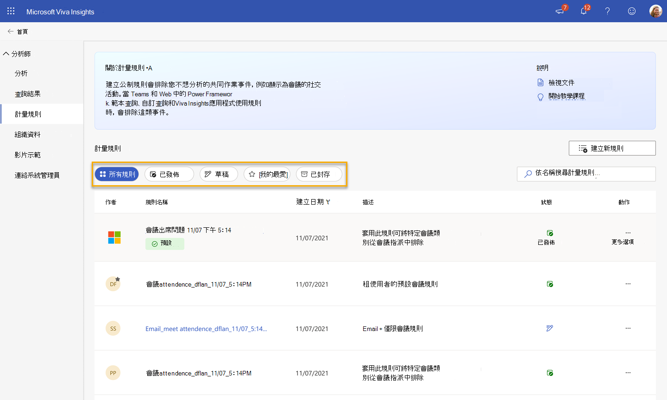Screen dimensions: 667x400
Task: Open the notifications bell icon
Action: [x=584, y=11]
